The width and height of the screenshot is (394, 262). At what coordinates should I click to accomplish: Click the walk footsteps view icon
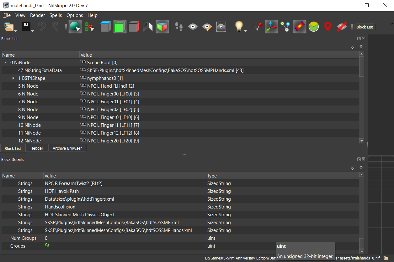[179, 27]
